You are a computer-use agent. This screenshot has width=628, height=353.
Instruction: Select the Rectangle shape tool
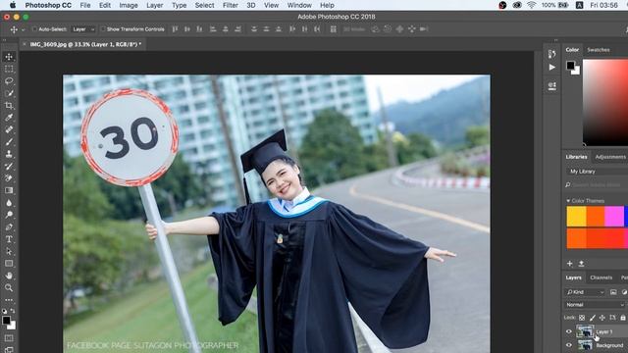[x=9, y=264]
